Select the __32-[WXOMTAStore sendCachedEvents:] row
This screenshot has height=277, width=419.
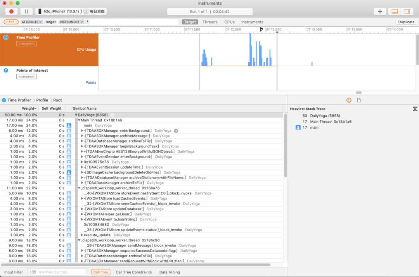[x=142, y=204]
